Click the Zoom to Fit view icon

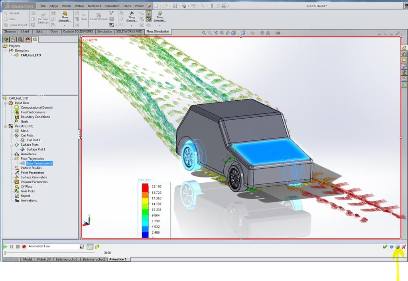[204, 33]
